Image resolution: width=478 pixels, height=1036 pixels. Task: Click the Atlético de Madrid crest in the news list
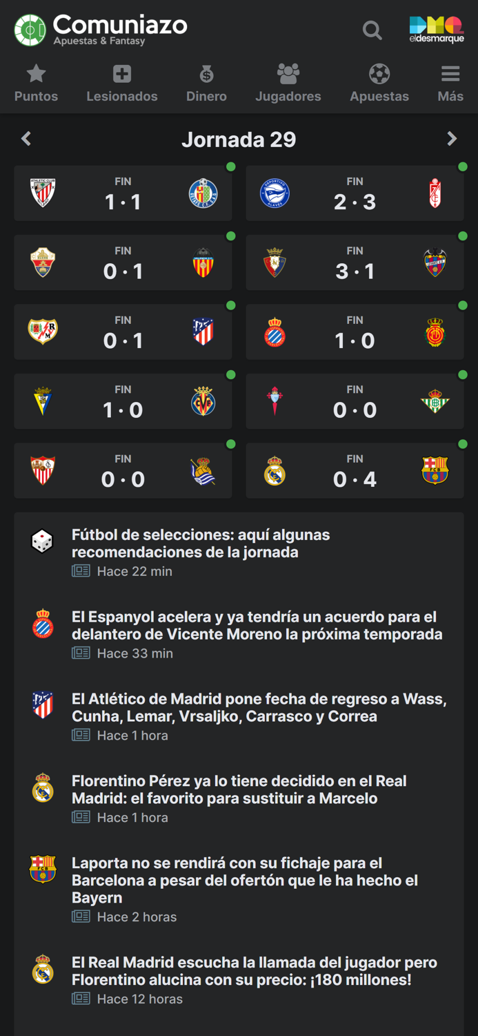[x=42, y=707]
